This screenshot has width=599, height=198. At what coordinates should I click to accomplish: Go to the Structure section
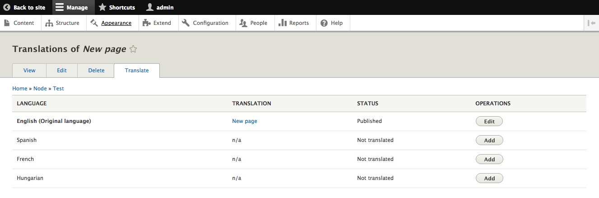coord(63,23)
